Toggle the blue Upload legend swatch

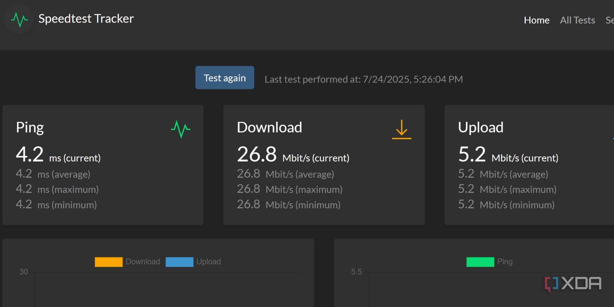(x=179, y=262)
